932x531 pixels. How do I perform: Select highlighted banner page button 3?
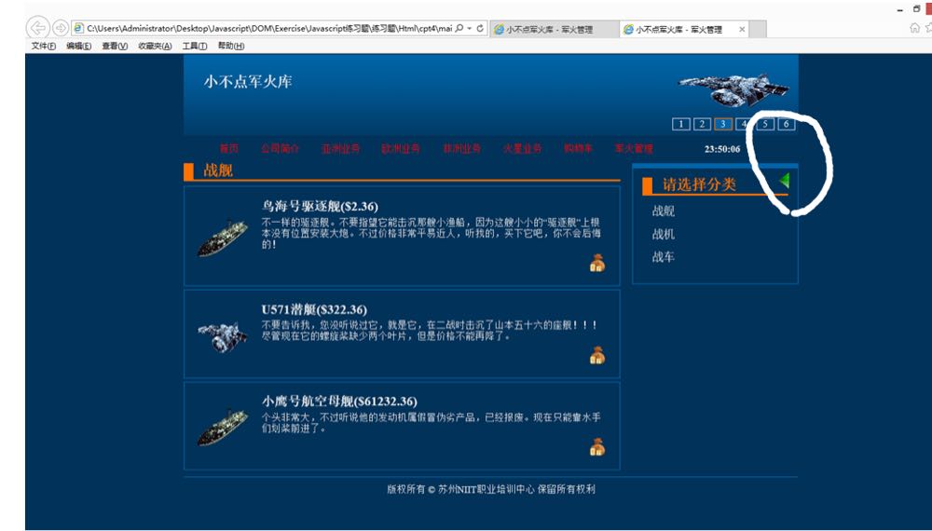723,124
